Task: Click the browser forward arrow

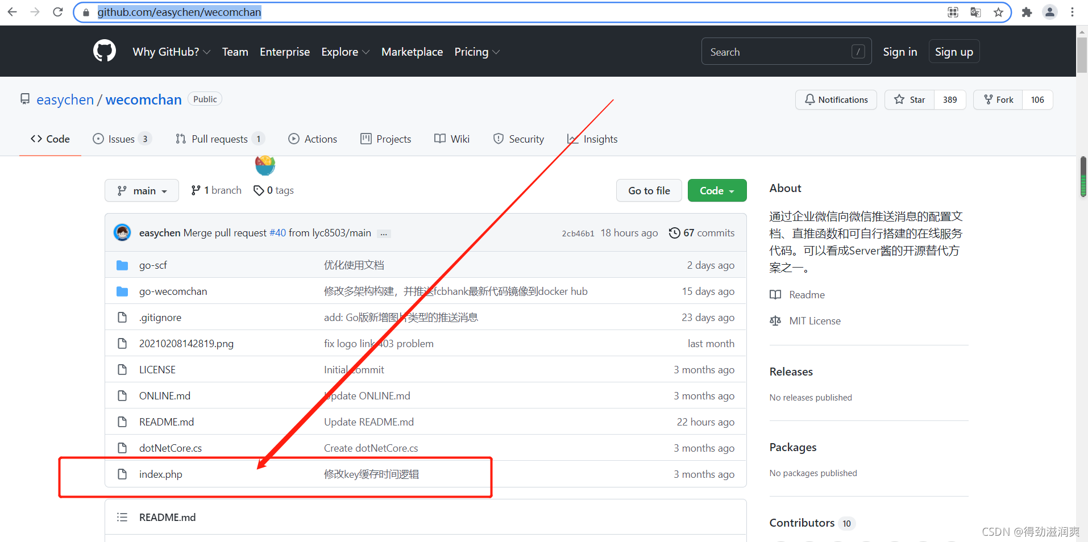Action: [35, 12]
